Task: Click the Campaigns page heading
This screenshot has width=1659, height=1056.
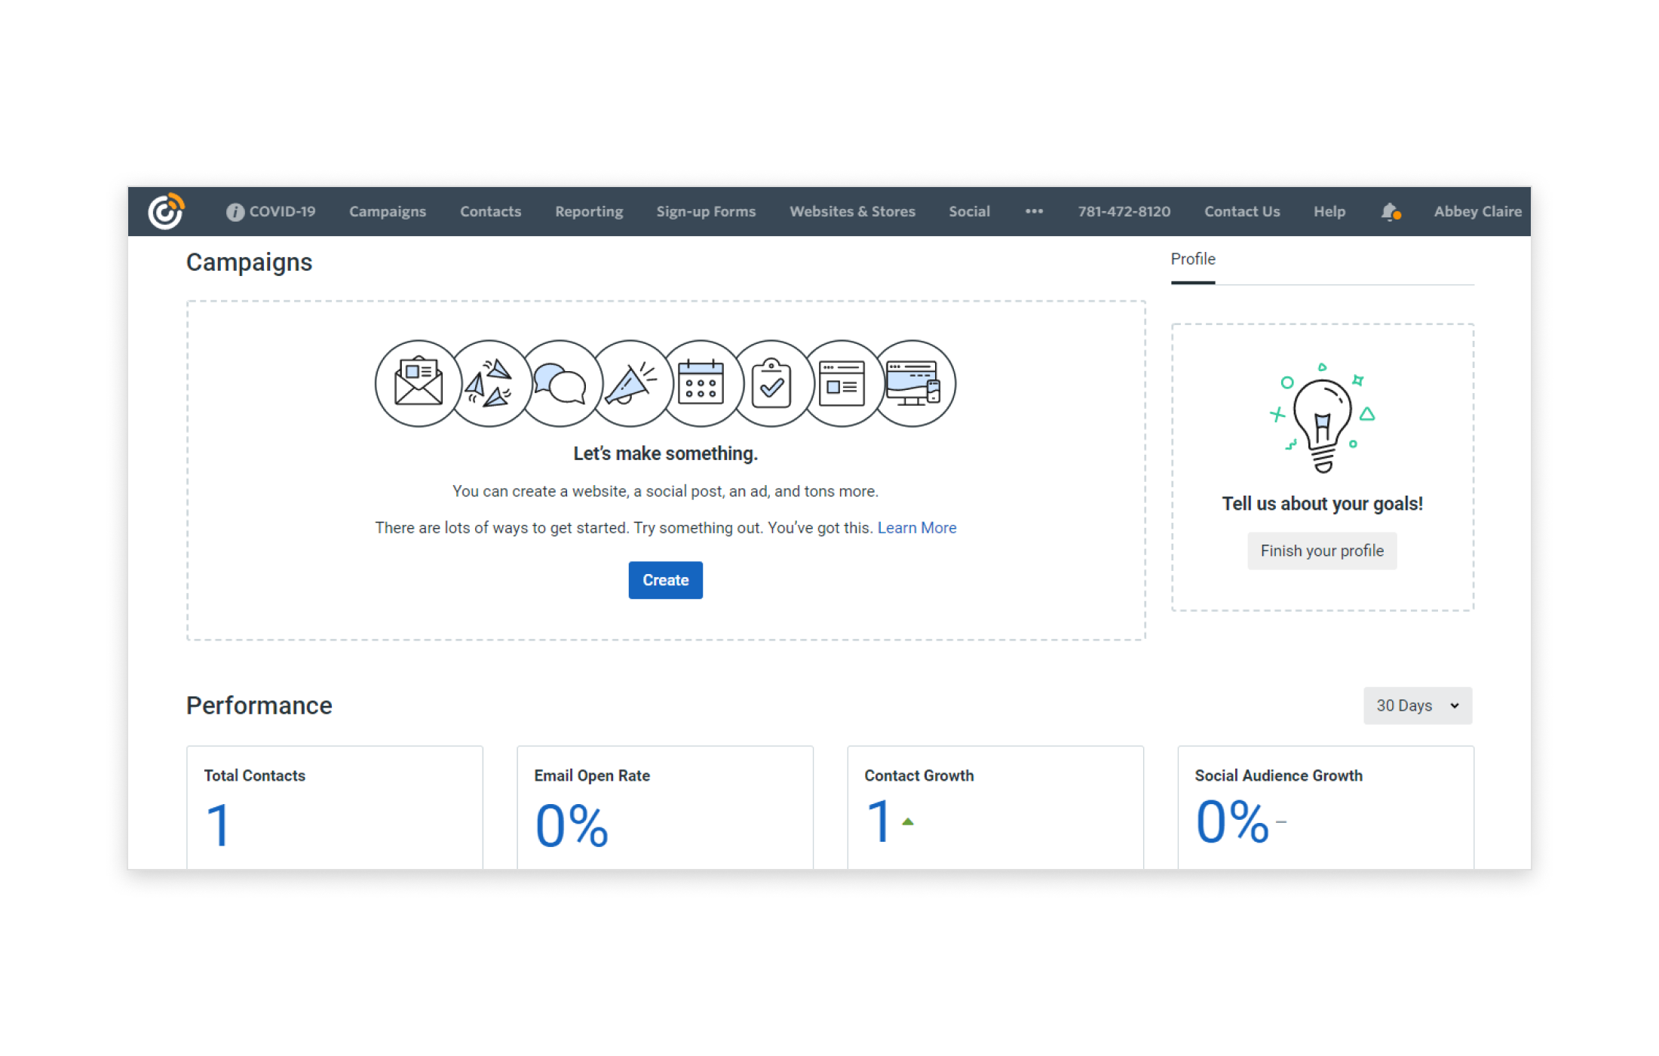Action: (249, 262)
